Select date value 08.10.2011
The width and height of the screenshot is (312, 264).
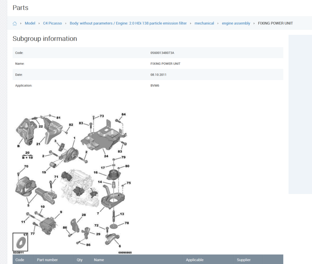[x=158, y=74]
